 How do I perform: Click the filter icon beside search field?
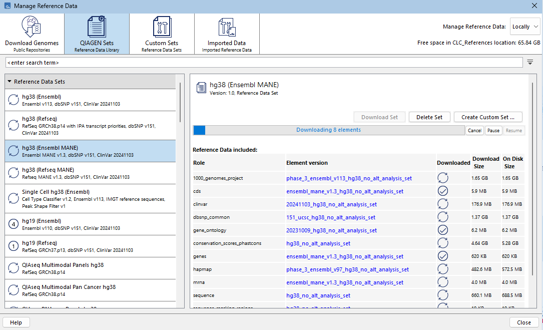click(530, 62)
